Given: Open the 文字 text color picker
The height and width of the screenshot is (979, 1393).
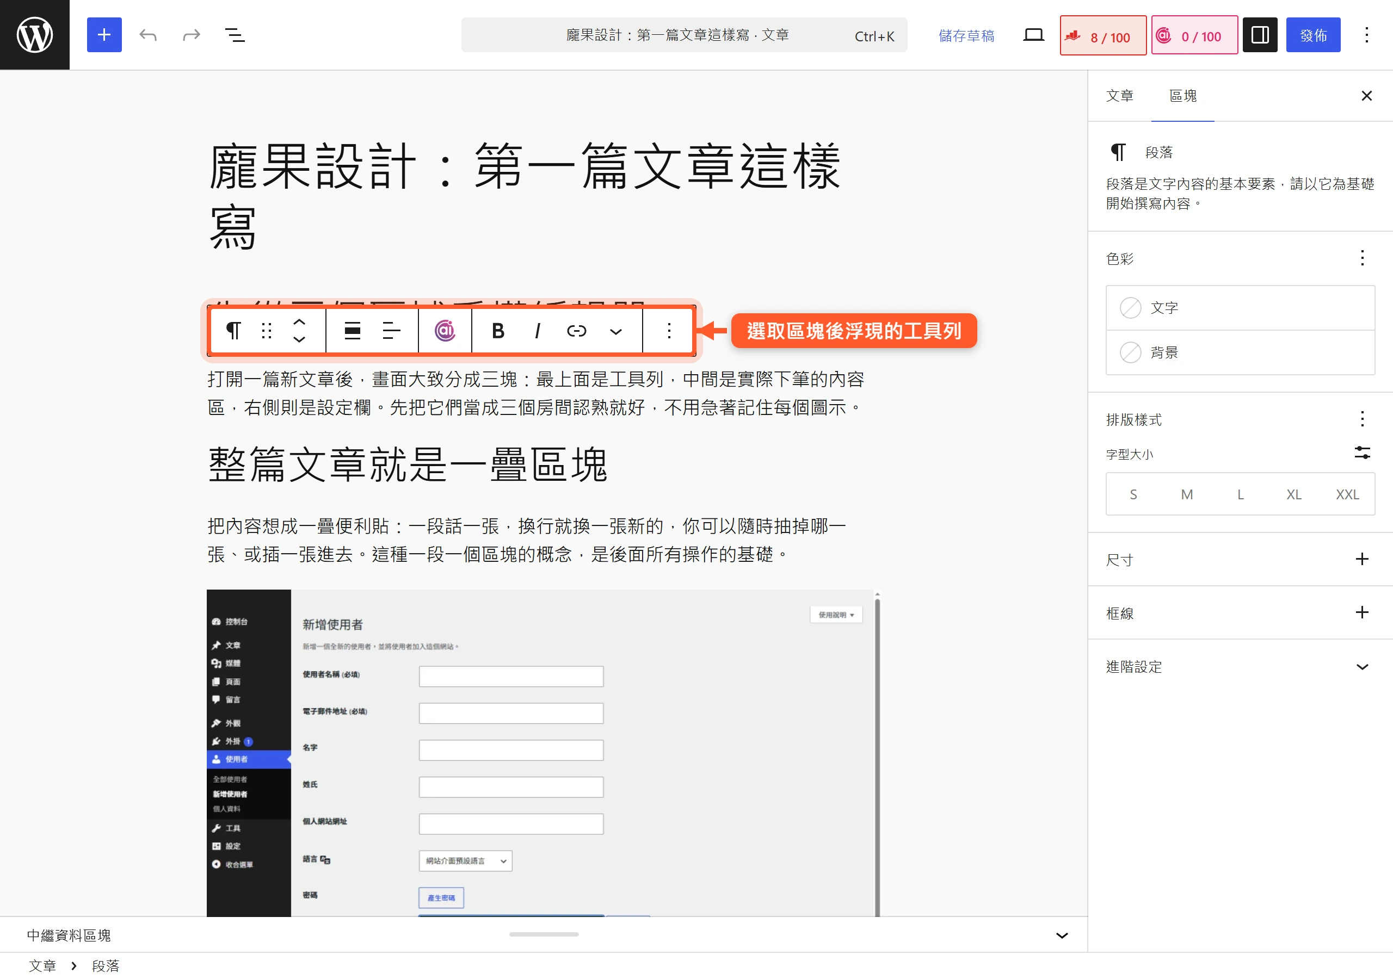Looking at the screenshot, I should pyautogui.click(x=1240, y=307).
